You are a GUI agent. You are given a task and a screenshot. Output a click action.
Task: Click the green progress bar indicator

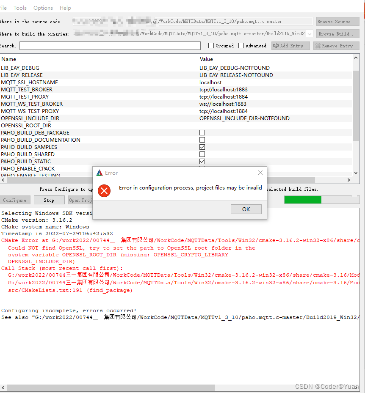click(x=303, y=199)
